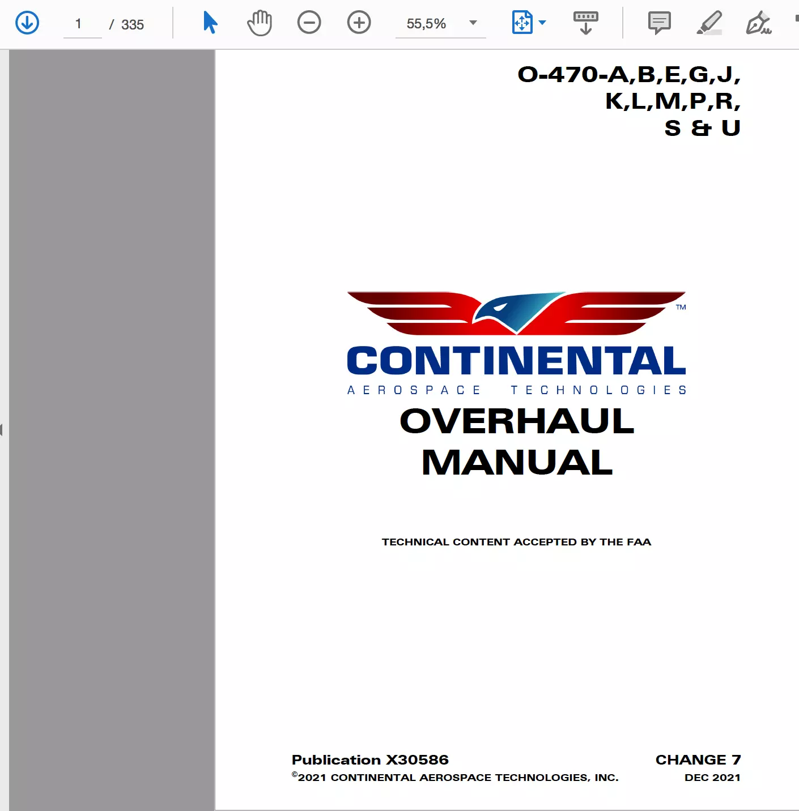Click the 'AEROSPACE TECHNOLOGIES' tagline text
The height and width of the screenshot is (811, 799).
517,390
